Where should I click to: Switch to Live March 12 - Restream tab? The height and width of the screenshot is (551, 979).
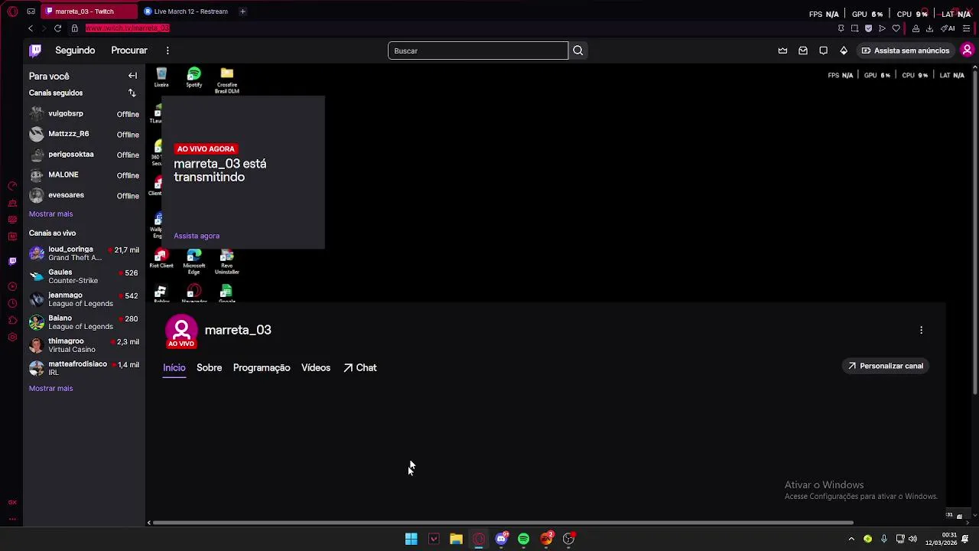click(x=187, y=11)
